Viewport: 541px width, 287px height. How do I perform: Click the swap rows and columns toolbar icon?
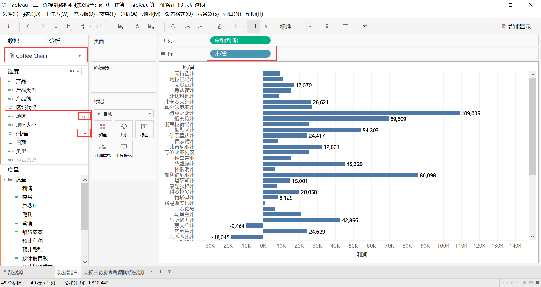click(x=173, y=26)
